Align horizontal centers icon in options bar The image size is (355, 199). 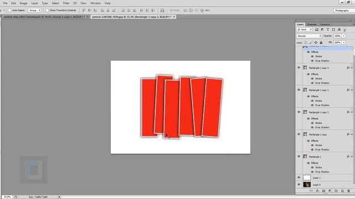(x=108, y=11)
